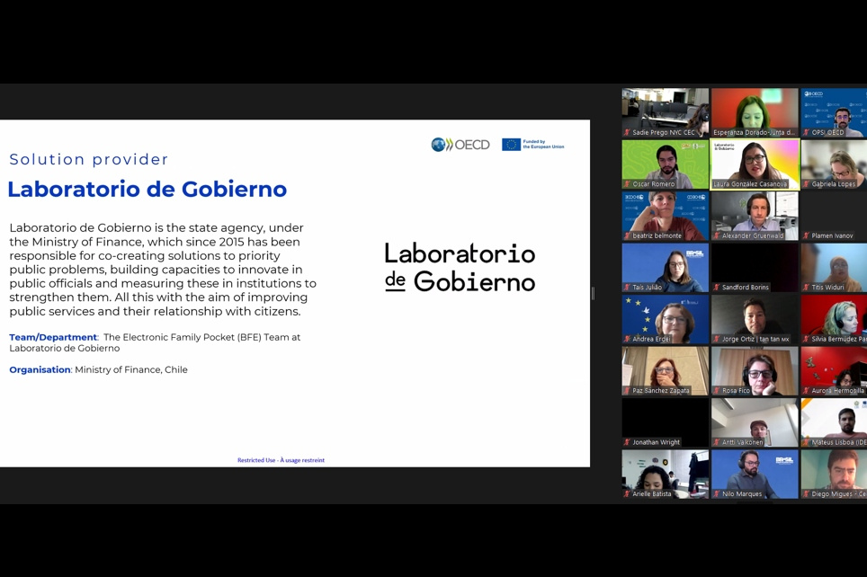867x577 pixels.
Task: Select the Mateus Lisboa video thumbnail
Action: pos(834,422)
